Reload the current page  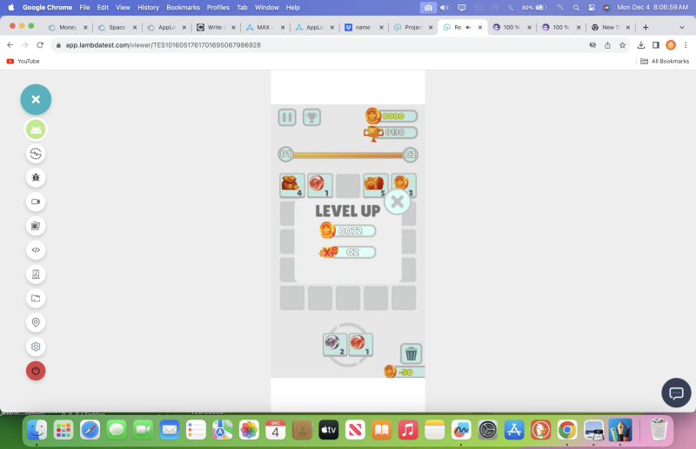tap(40, 45)
